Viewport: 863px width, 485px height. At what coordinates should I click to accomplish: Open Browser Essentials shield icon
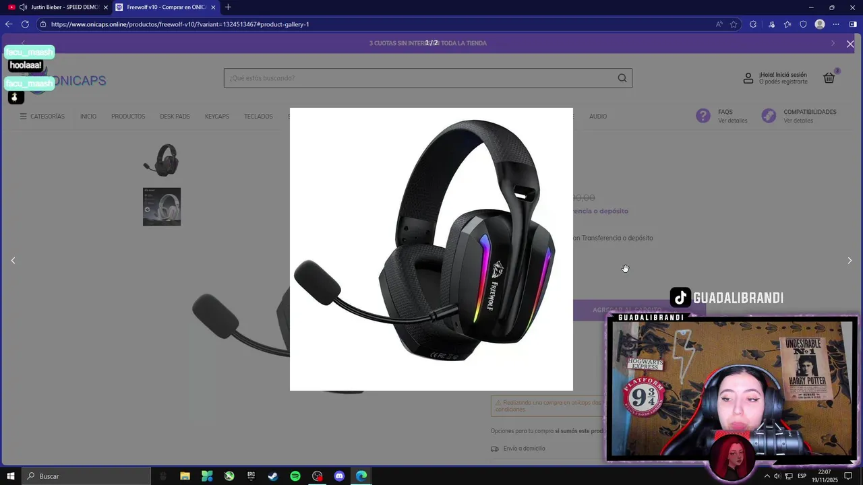click(803, 24)
